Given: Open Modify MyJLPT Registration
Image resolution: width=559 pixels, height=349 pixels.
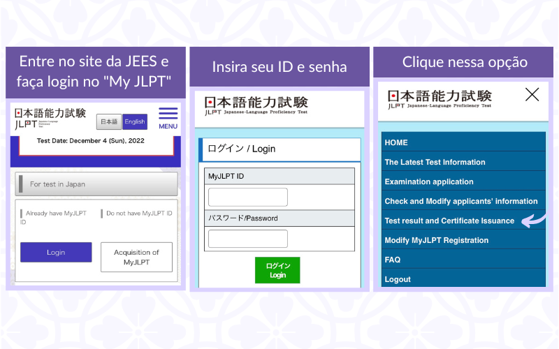Looking at the screenshot, I should coord(436,240).
